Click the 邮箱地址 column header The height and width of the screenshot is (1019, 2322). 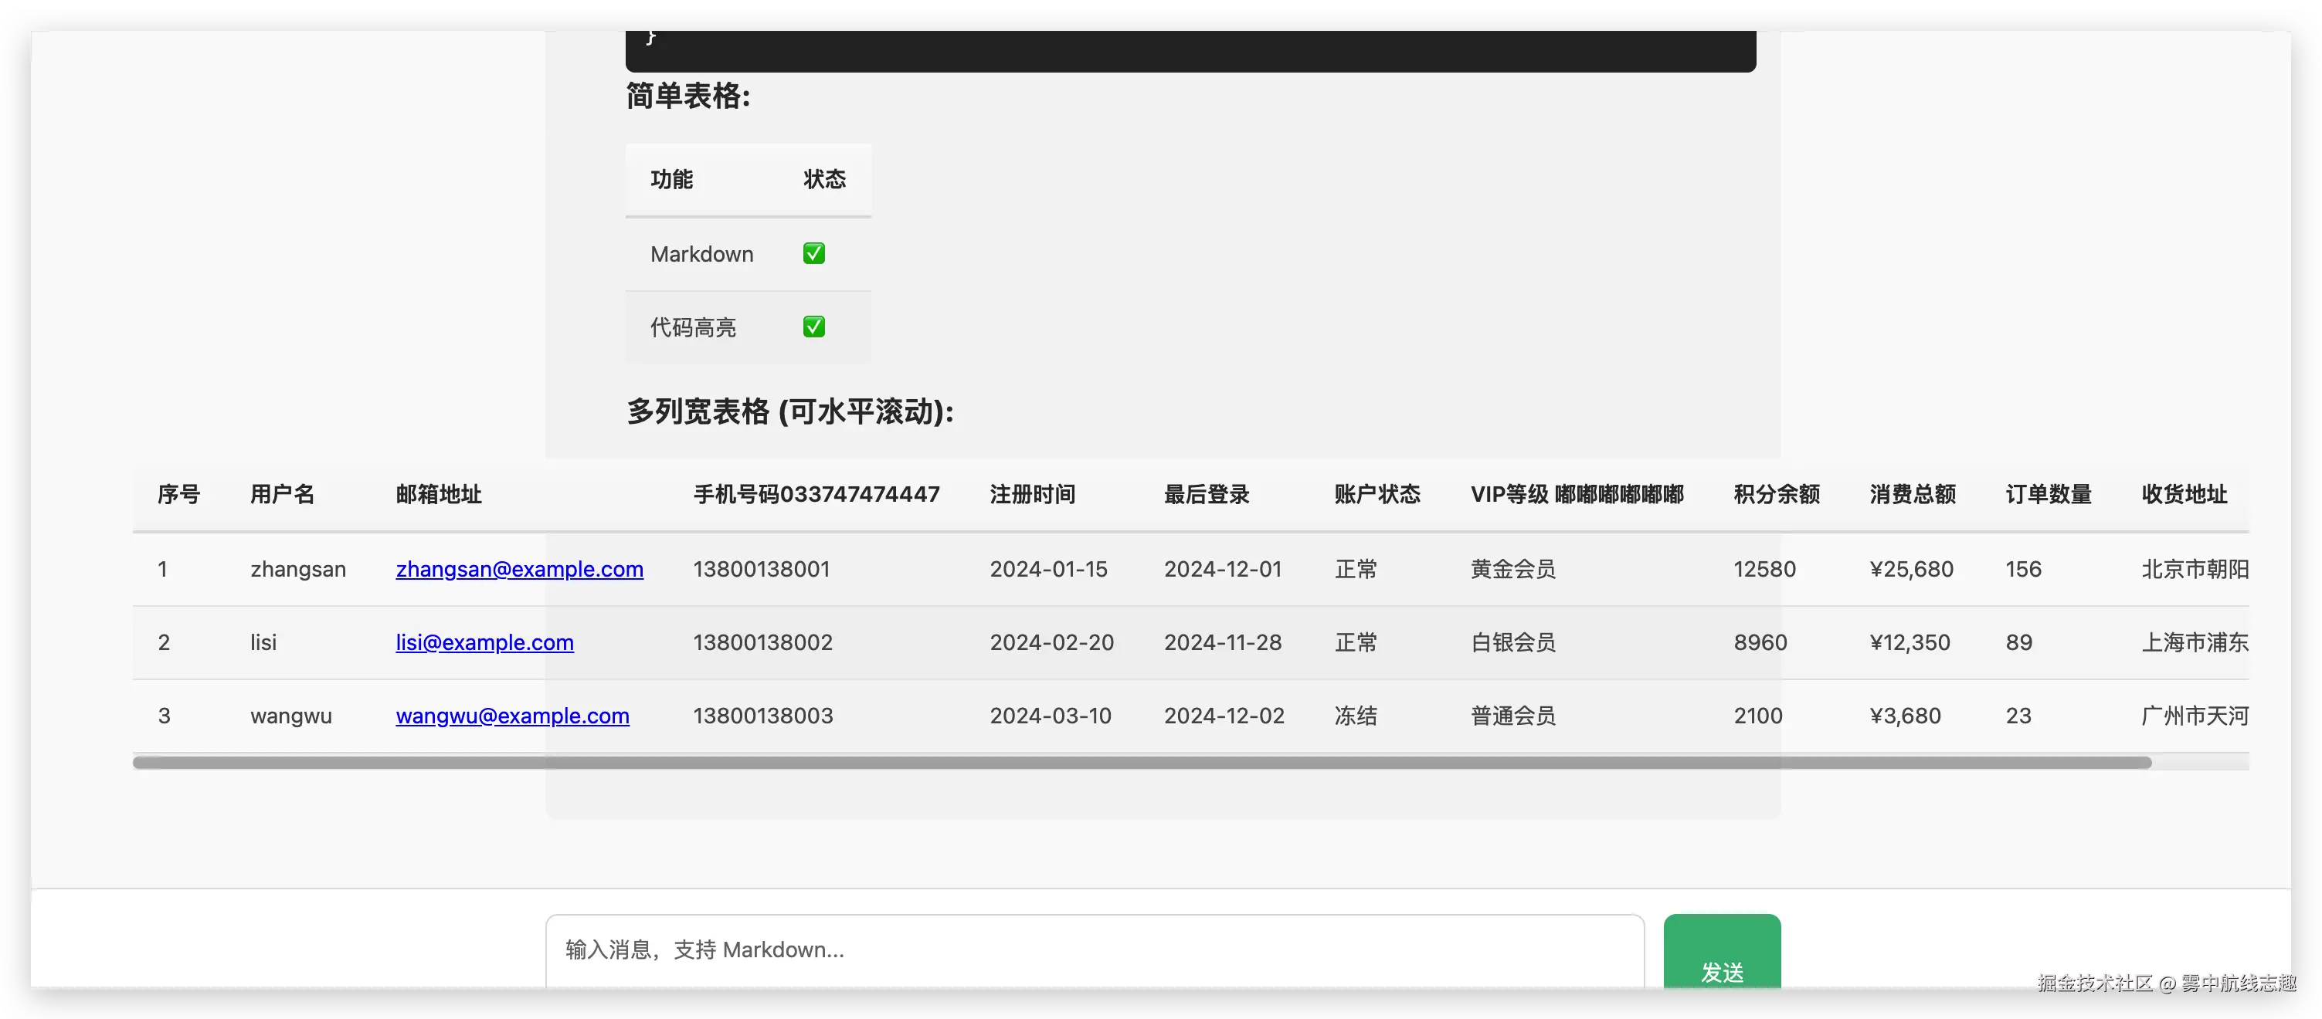[x=439, y=495]
